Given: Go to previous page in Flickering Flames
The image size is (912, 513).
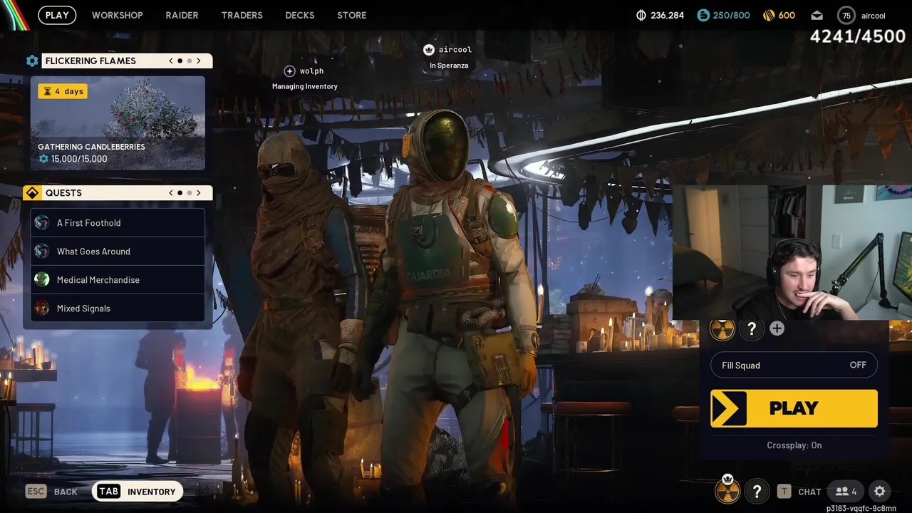Looking at the screenshot, I should (171, 61).
